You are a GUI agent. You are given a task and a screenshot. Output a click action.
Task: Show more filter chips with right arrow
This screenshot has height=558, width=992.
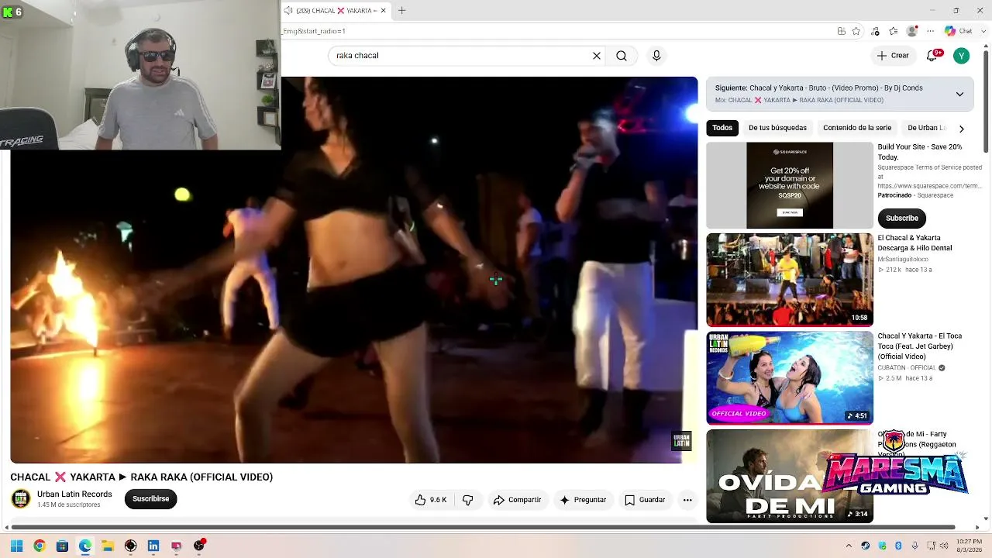click(961, 129)
